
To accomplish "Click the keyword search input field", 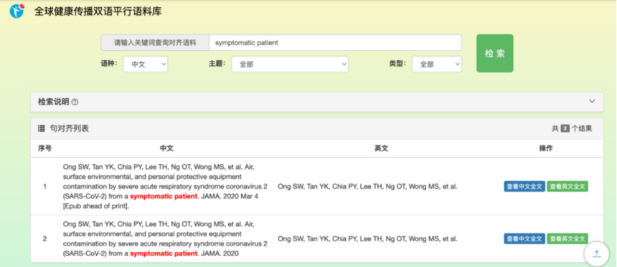I will [335, 43].
